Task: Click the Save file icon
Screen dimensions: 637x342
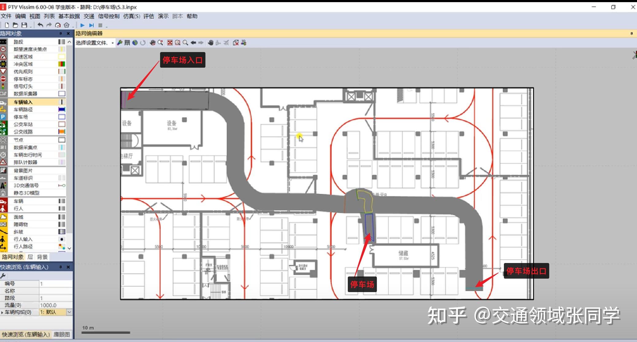Action: 25,25
